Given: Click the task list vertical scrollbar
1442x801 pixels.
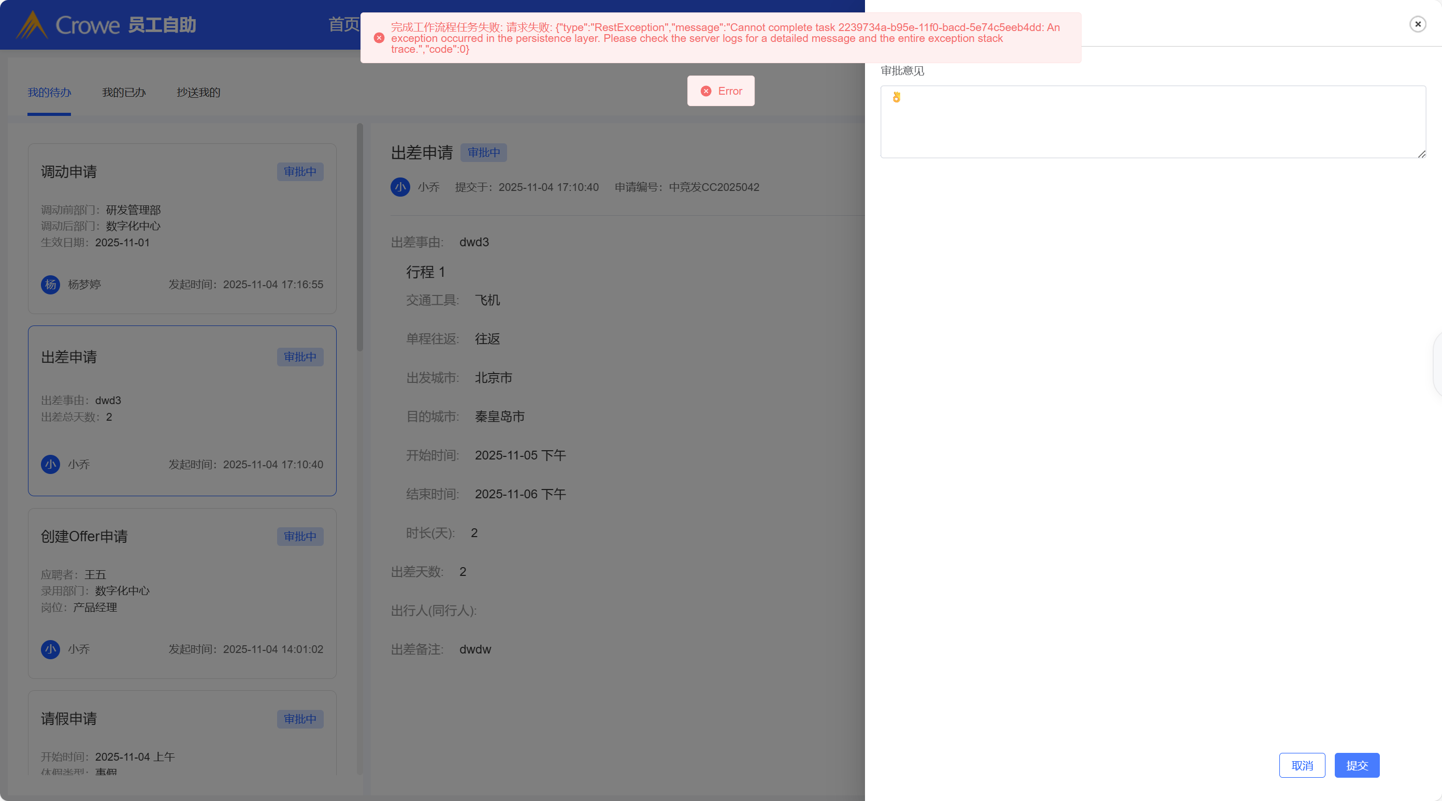Looking at the screenshot, I should pyautogui.click(x=360, y=238).
